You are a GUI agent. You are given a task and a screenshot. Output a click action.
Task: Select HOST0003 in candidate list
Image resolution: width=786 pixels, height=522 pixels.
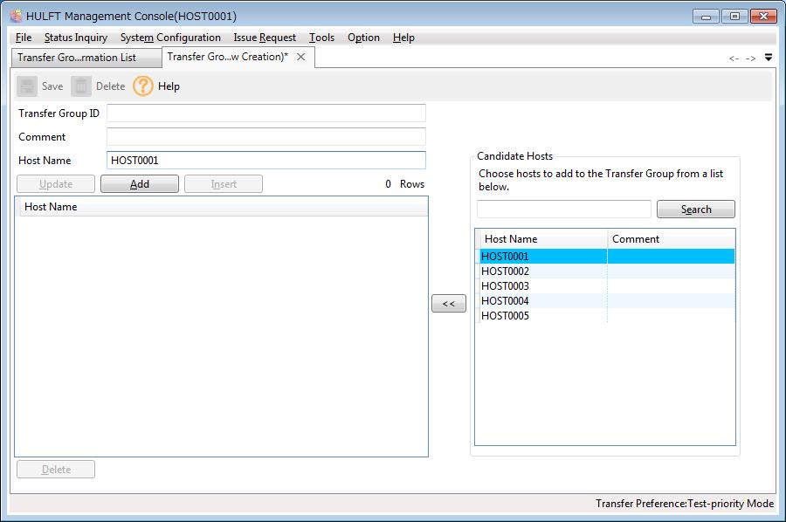(x=605, y=286)
